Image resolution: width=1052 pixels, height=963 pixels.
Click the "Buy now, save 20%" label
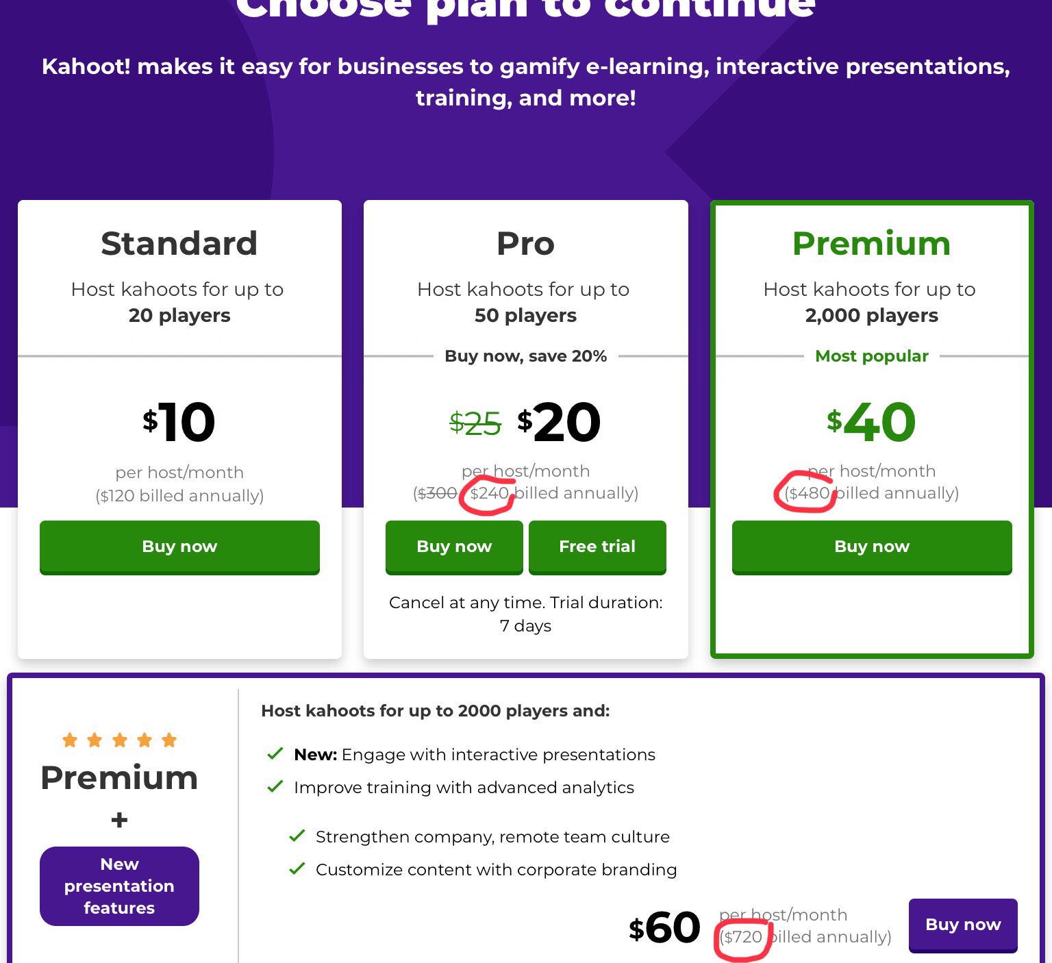525,356
